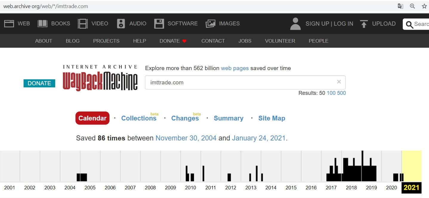Open the Books section icon

[43, 24]
